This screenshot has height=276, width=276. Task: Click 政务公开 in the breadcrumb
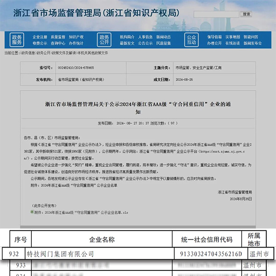(43, 53)
